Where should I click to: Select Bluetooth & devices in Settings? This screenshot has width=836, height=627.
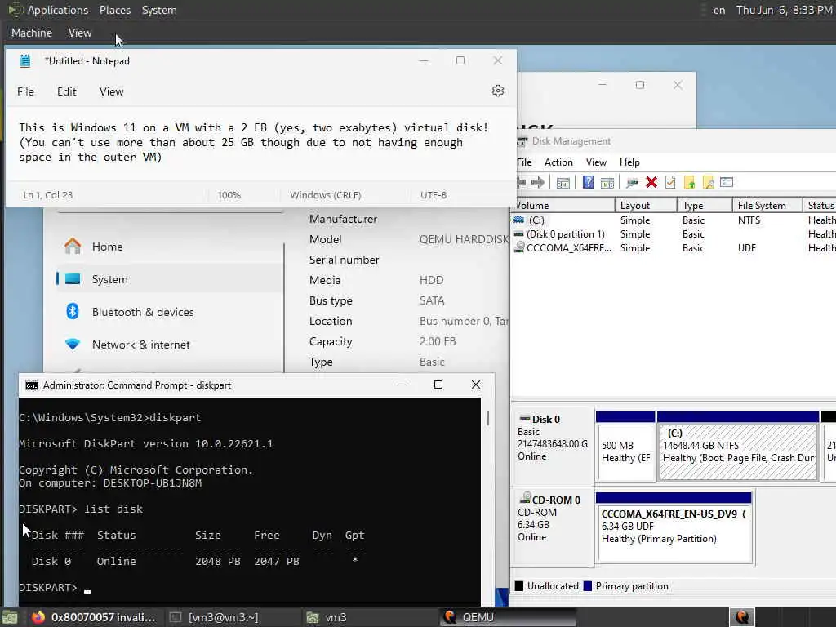(170, 311)
